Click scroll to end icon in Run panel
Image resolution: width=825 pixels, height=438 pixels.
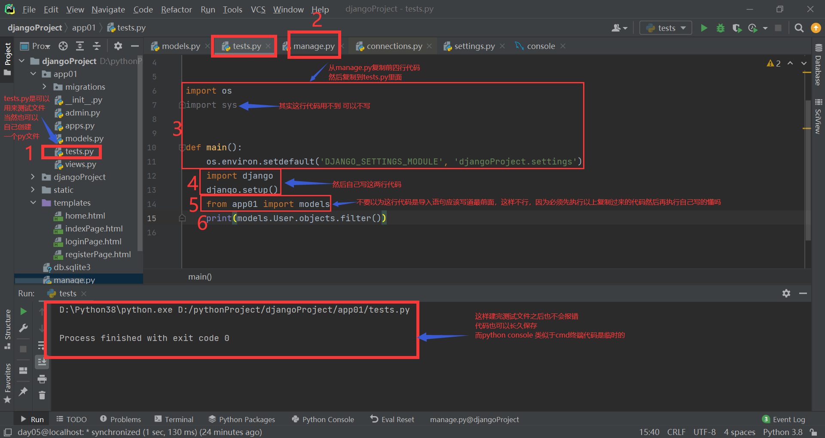(x=42, y=362)
